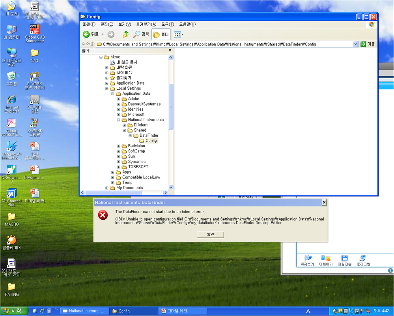Click the 플러그인 icon in messenger window
This screenshot has height=316, width=394.
click(x=363, y=260)
